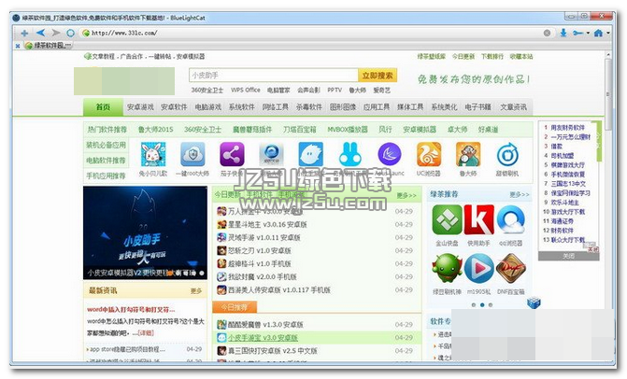The height and width of the screenshot is (379, 627).
Task: Click 更多>> in 今日更新 header
Action: pos(406,195)
